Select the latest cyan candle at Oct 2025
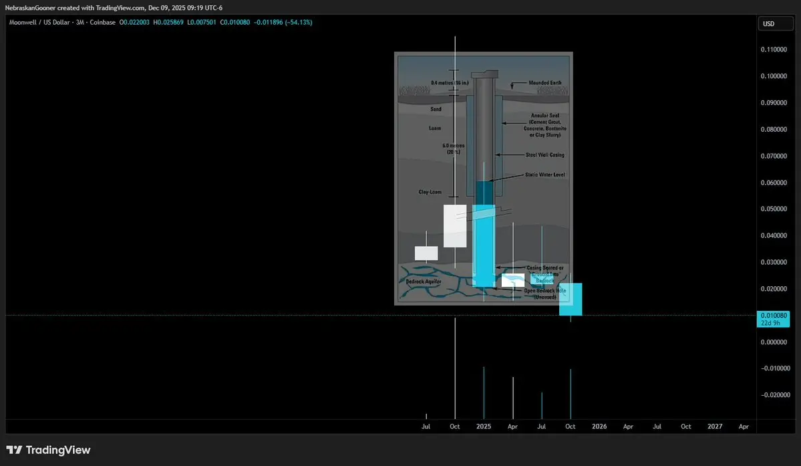Image resolution: width=801 pixels, height=466 pixels. coord(571,300)
